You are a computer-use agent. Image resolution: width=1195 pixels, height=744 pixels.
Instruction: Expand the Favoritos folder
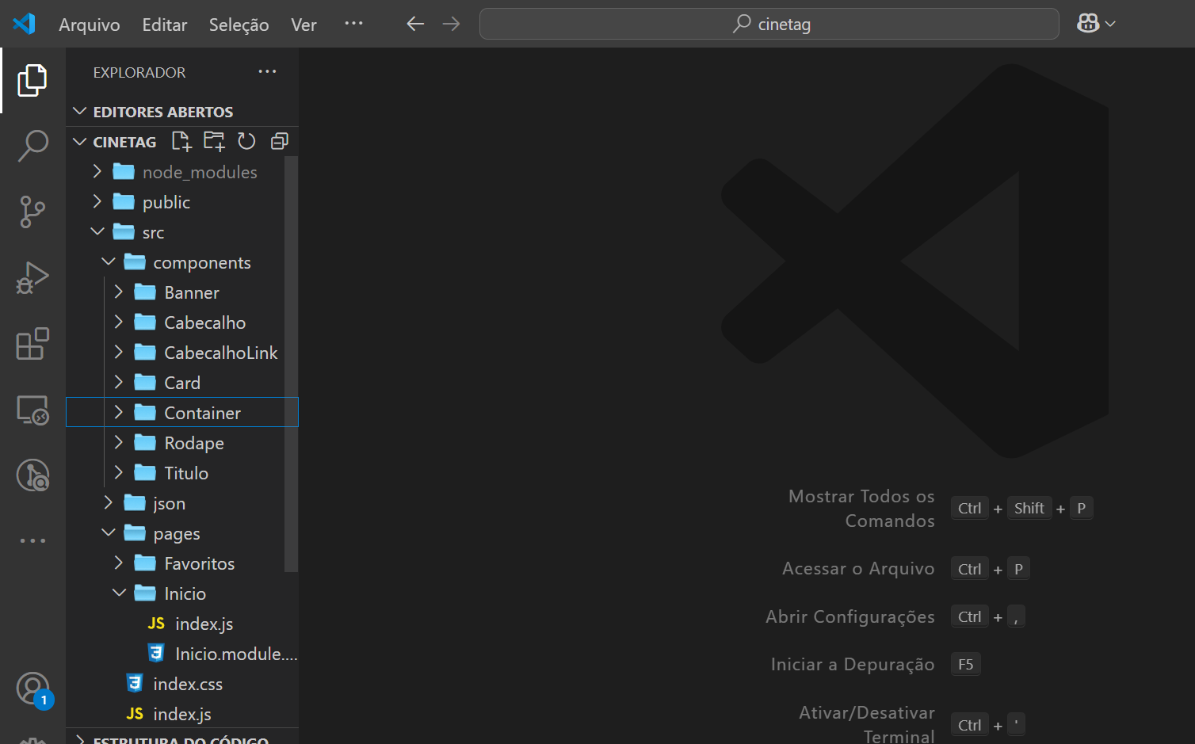(175, 563)
